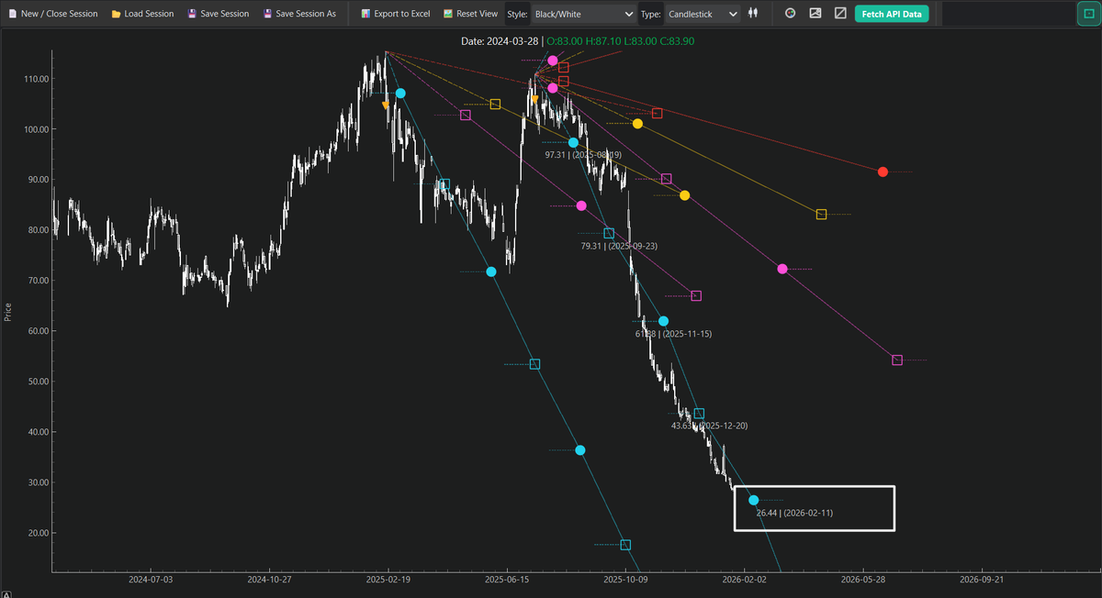Click the Price axis title
Image resolution: width=1102 pixels, height=598 pixels.
(8, 311)
